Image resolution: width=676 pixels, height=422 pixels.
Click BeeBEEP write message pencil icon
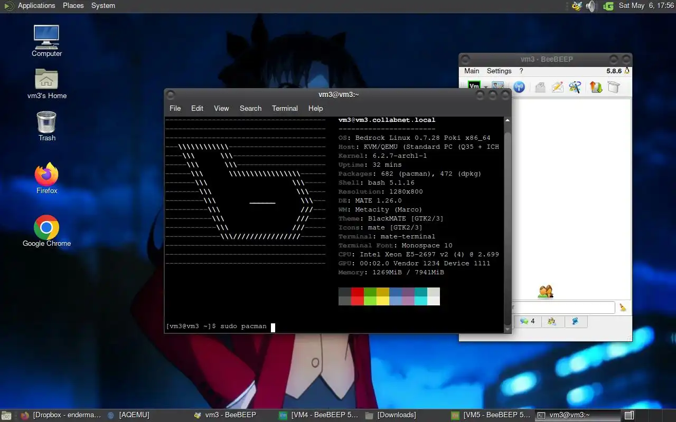coord(558,87)
